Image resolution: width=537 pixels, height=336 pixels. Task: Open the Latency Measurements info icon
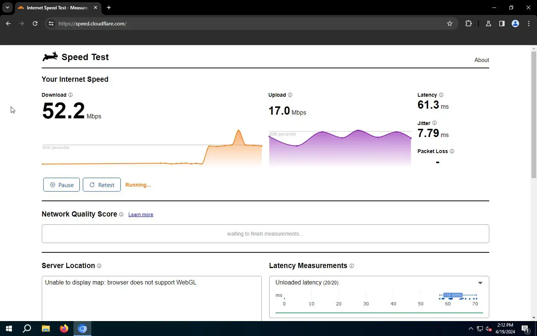352,266
